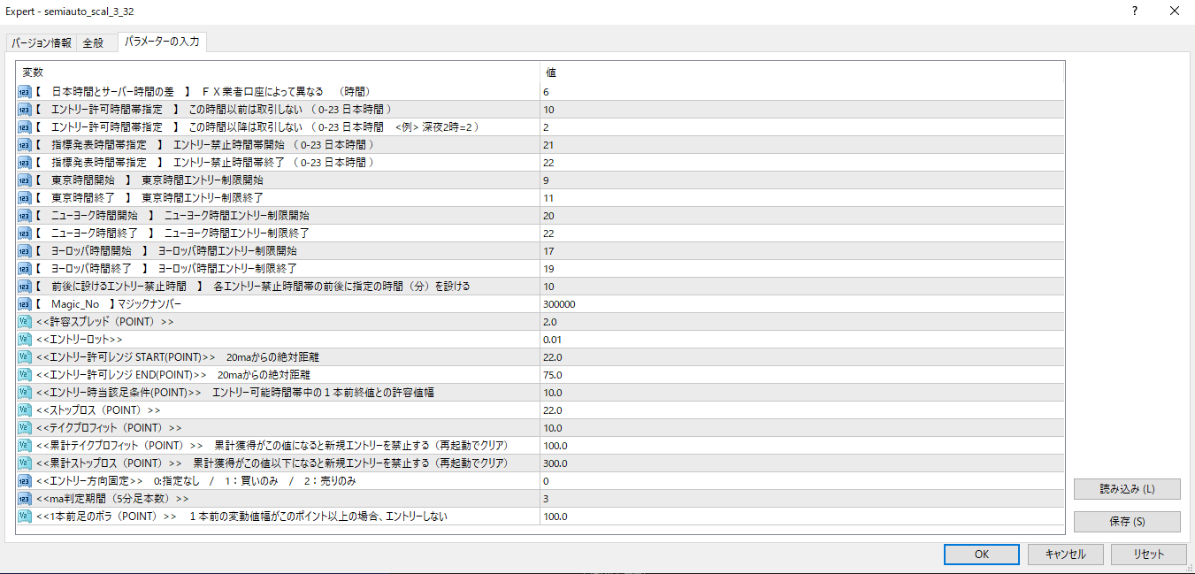Click 読み込み (L) to load settings

1127,489
